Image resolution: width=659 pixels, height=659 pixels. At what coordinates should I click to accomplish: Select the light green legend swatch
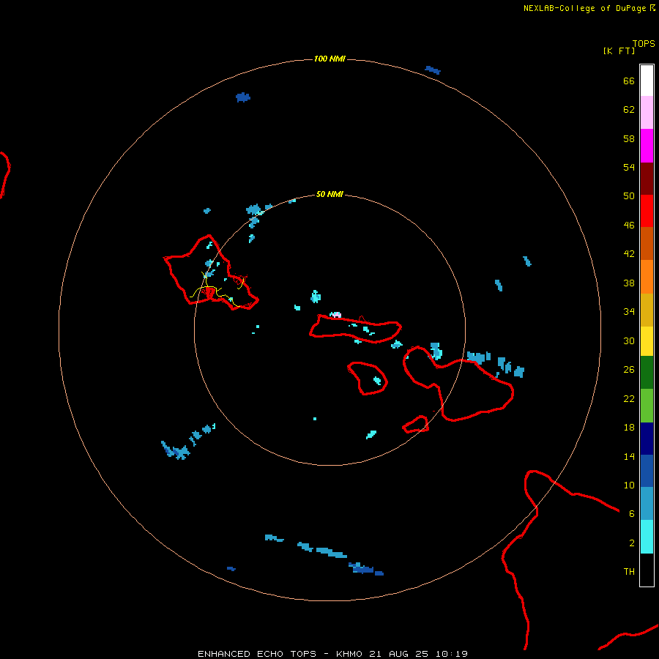647,406
